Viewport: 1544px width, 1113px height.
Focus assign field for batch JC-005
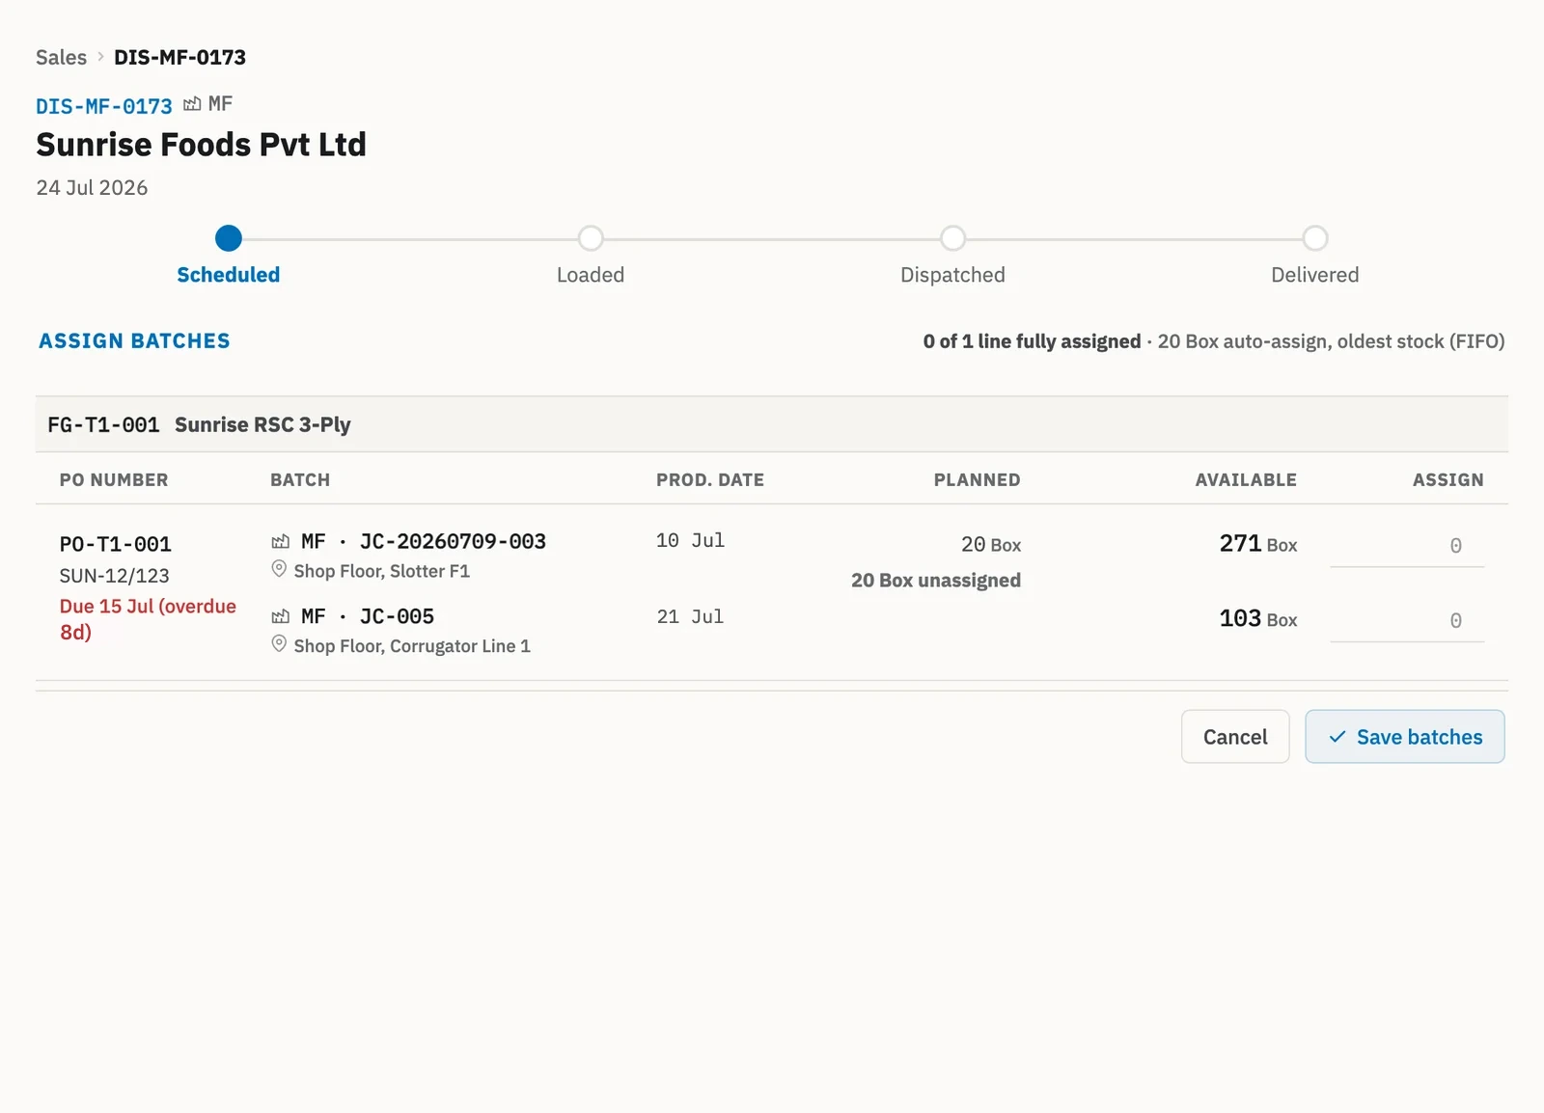click(1407, 621)
